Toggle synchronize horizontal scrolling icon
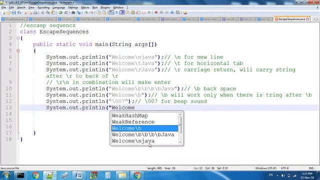The image size is (320, 180). pos(104,12)
